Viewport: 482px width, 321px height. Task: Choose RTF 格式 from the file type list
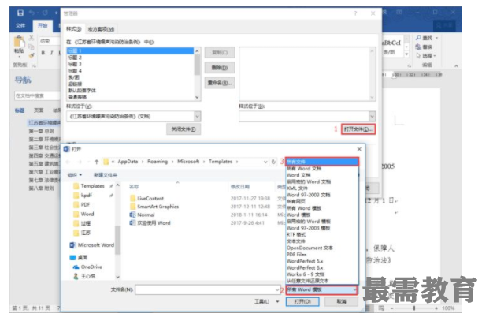[296, 234]
